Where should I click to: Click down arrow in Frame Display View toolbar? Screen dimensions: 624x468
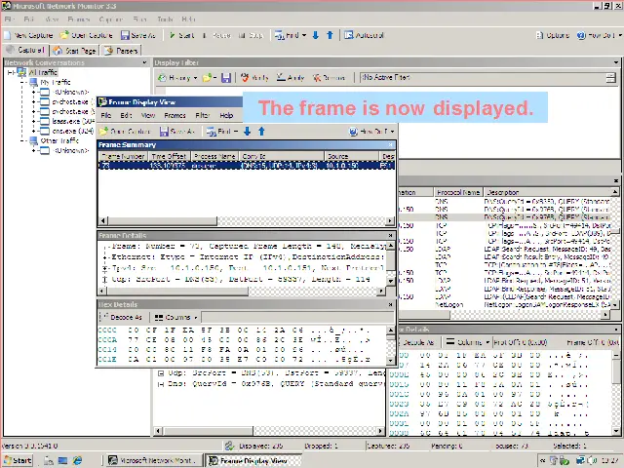click(x=247, y=132)
